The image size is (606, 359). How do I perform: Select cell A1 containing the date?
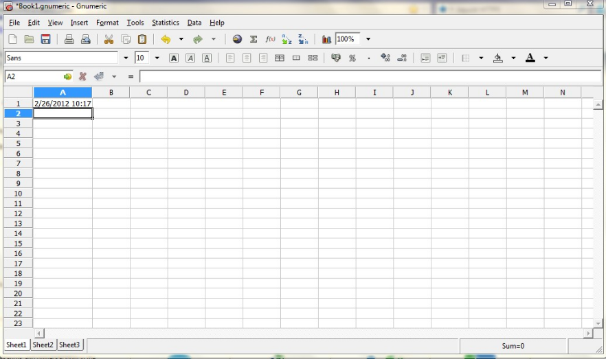pos(63,104)
